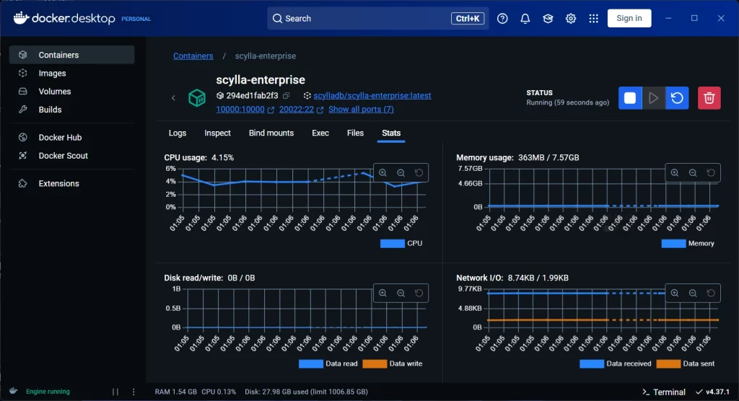The width and height of the screenshot is (739, 401).
Task: Reset zoom on Disk read/write chart
Action: (419, 293)
